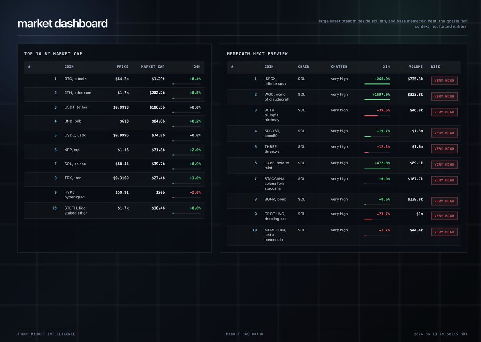Click XRP, xrp coin label
Viewport: 481px width, 342px height.
click(72, 150)
